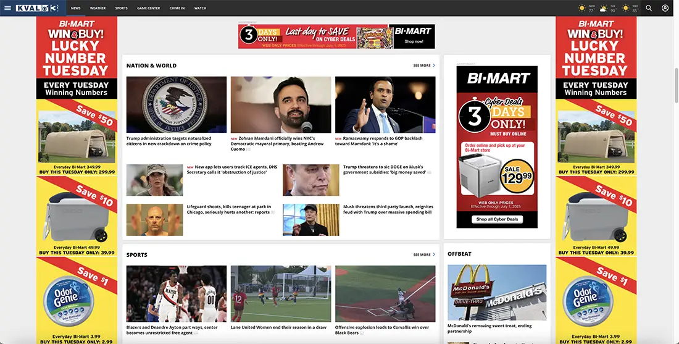Click woman in camo cap thumbnail
679x344 pixels.
tap(154, 180)
